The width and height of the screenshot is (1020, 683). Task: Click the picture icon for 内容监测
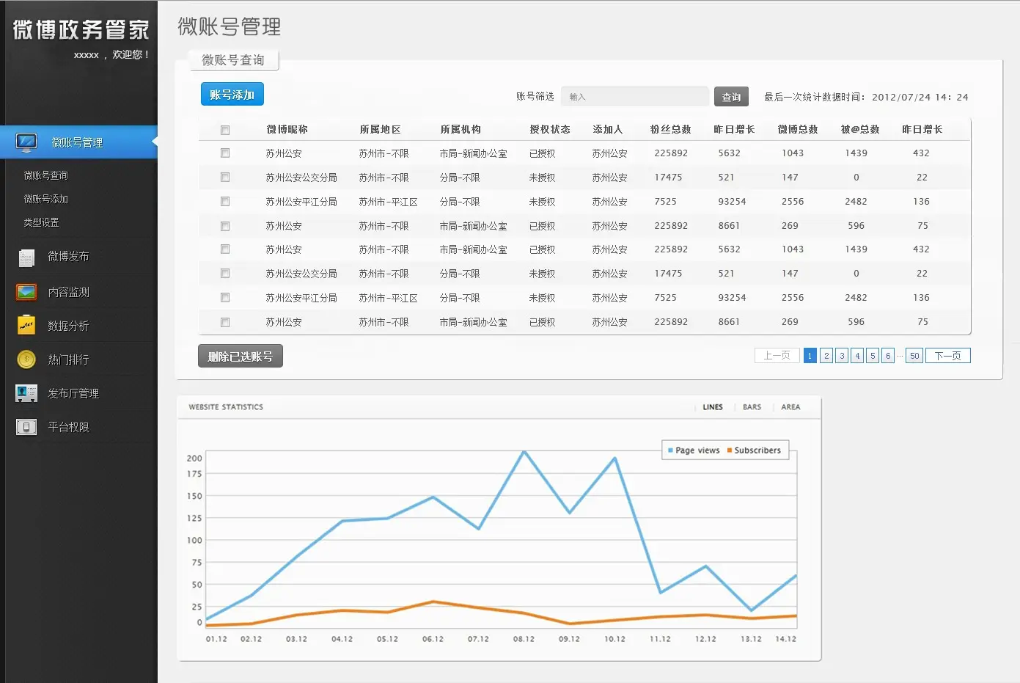(x=26, y=292)
